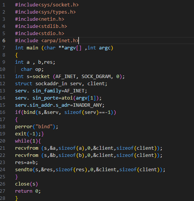Click recvfrom call receiving '&b'

point(89,155)
